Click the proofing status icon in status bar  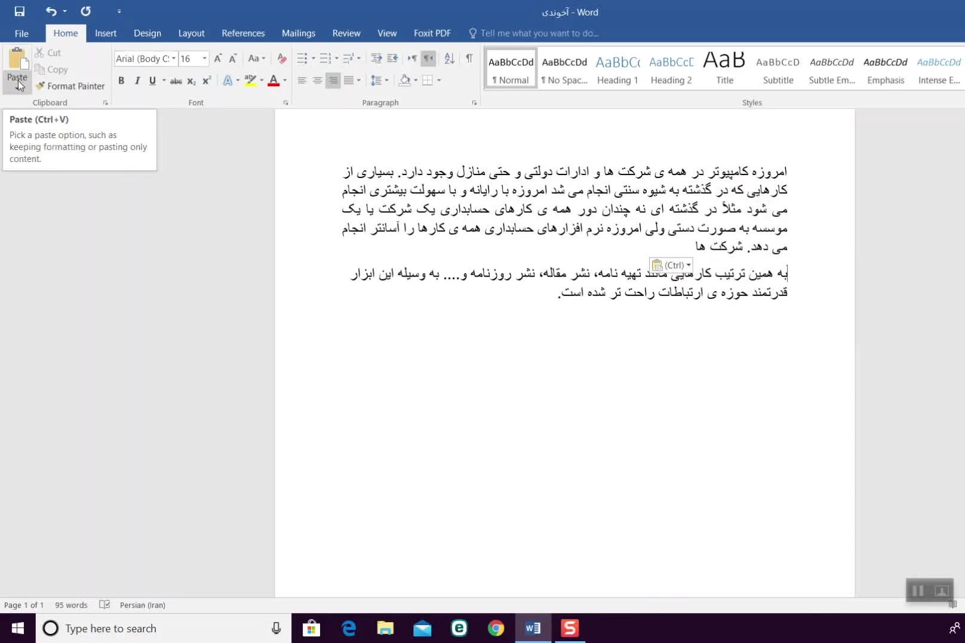point(105,605)
